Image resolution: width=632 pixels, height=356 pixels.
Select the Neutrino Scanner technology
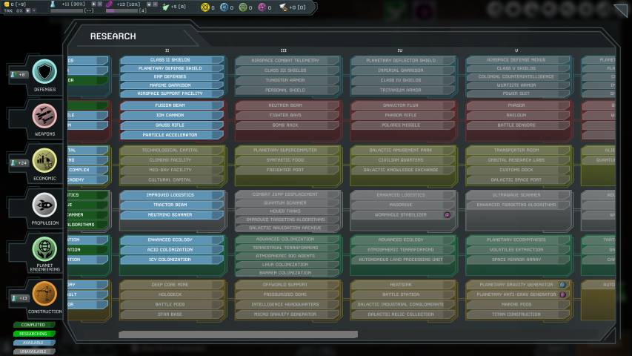(172, 215)
